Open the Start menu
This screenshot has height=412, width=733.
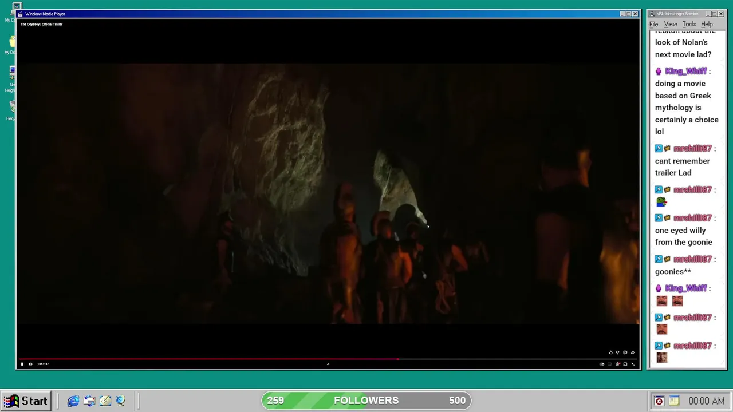coord(26,401)
